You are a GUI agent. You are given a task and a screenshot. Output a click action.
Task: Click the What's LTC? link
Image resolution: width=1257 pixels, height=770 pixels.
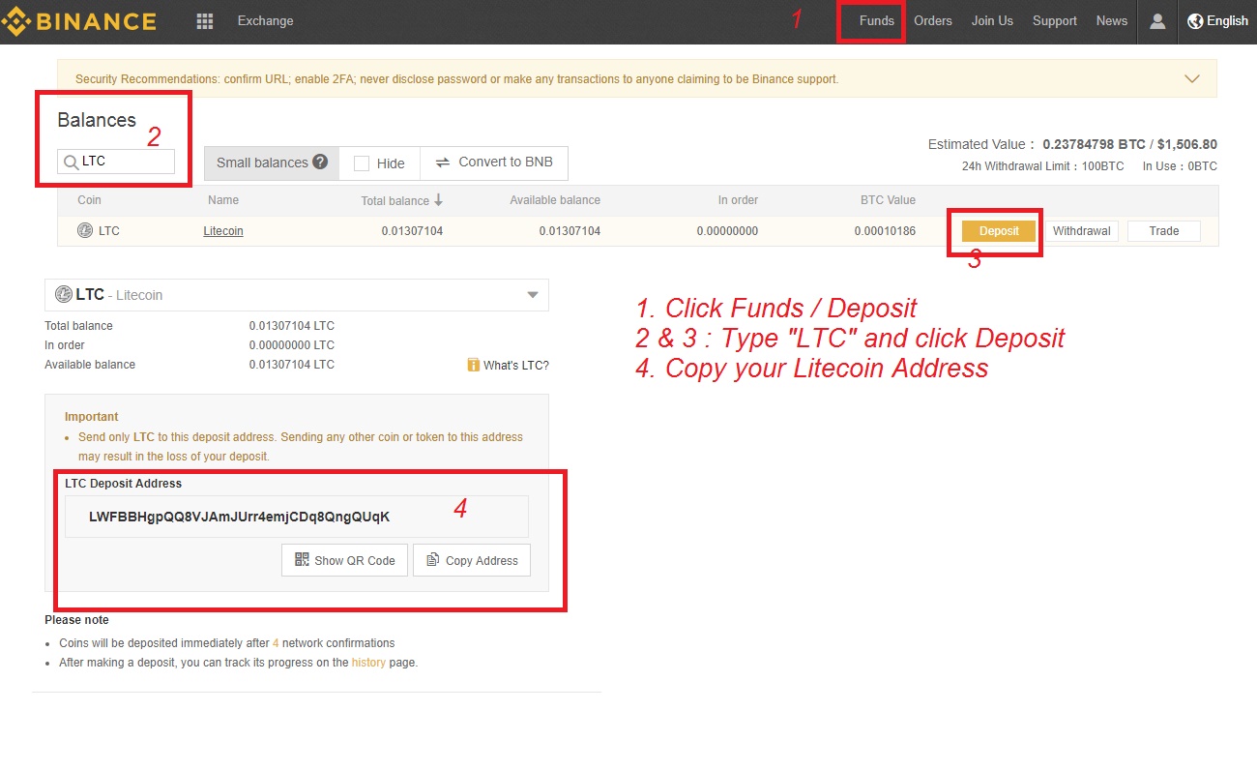[x=516, y=366]
